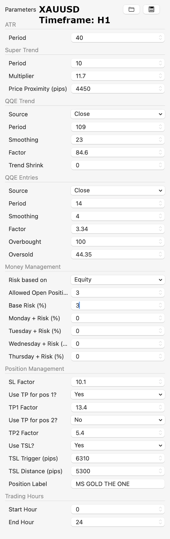Click the save parameters disk icon
170x539 pixels.
coord(151,9)
